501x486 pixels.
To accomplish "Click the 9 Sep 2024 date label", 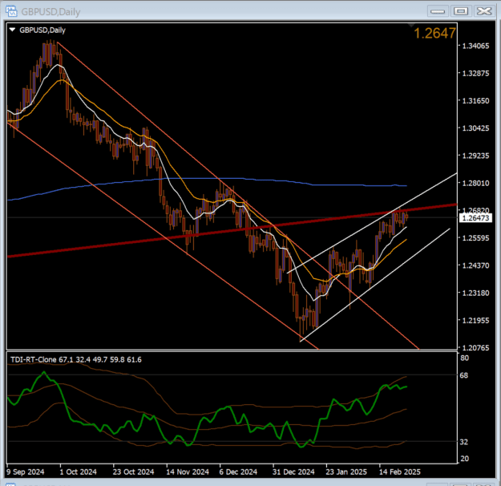I will click(x=25, y=472).
